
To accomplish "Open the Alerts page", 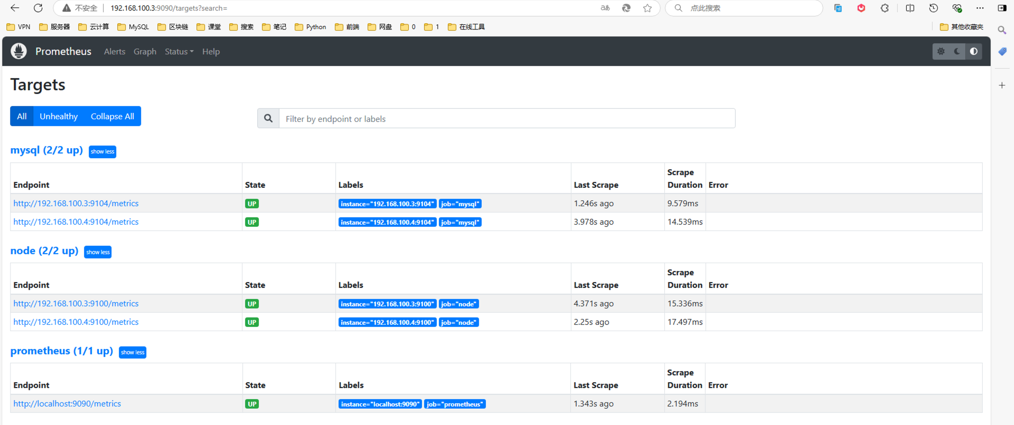I will click(115, 51).
